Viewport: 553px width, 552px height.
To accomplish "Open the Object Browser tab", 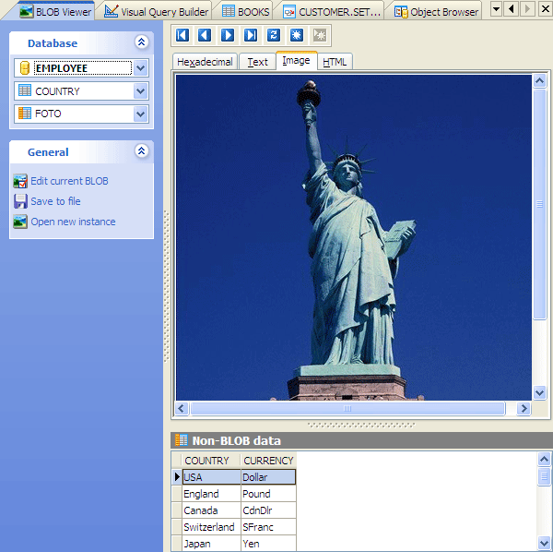I will 436,12.
